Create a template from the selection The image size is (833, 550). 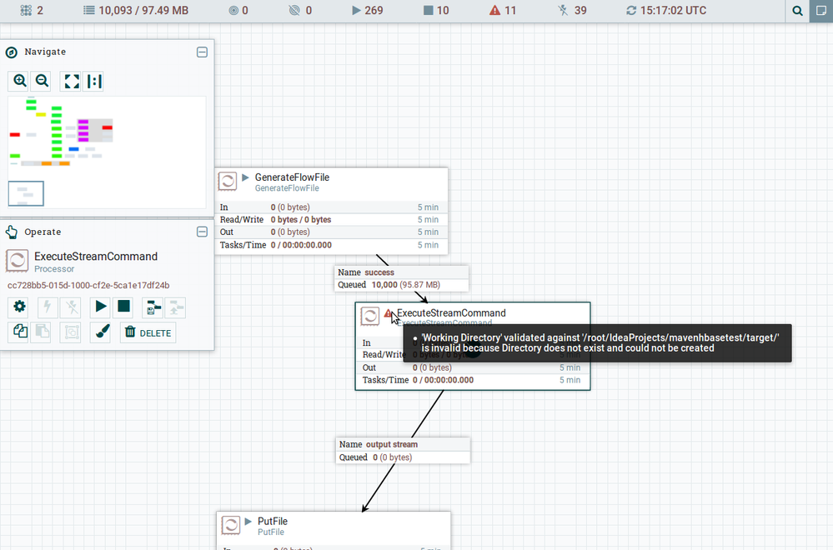tap(153, 307)
